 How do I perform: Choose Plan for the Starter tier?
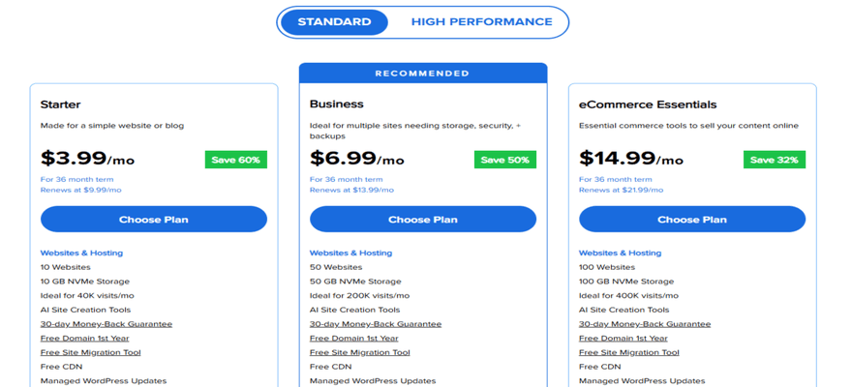154,220
